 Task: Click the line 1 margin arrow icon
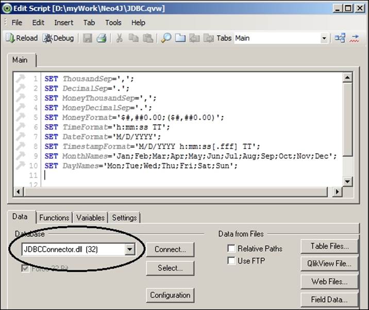(x=21, y=78)
